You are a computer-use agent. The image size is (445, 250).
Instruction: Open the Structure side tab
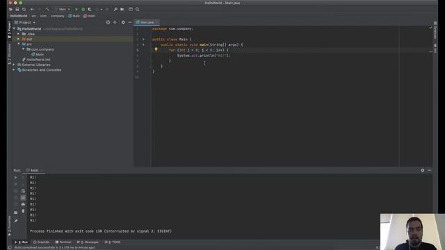coord(9,54)
